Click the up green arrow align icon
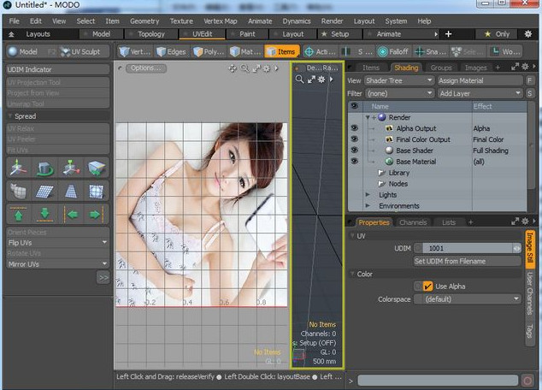The height and width of the screenshot is (390, 542). (x=17, y=213)
